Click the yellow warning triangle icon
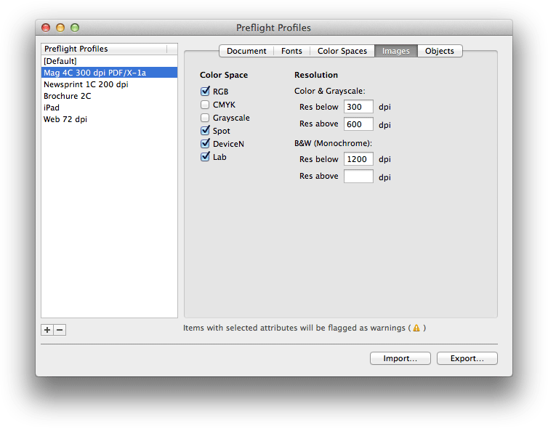This screenshot has width=548, height=428. pos(416,328)
